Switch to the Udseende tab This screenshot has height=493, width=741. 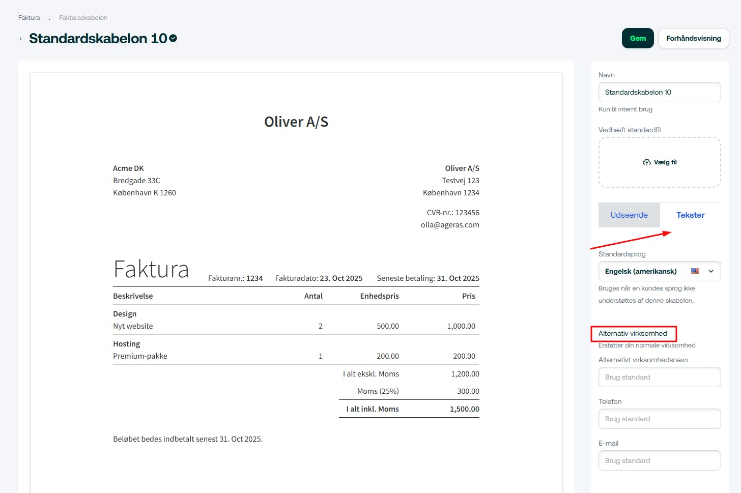(x=629, y=215)
